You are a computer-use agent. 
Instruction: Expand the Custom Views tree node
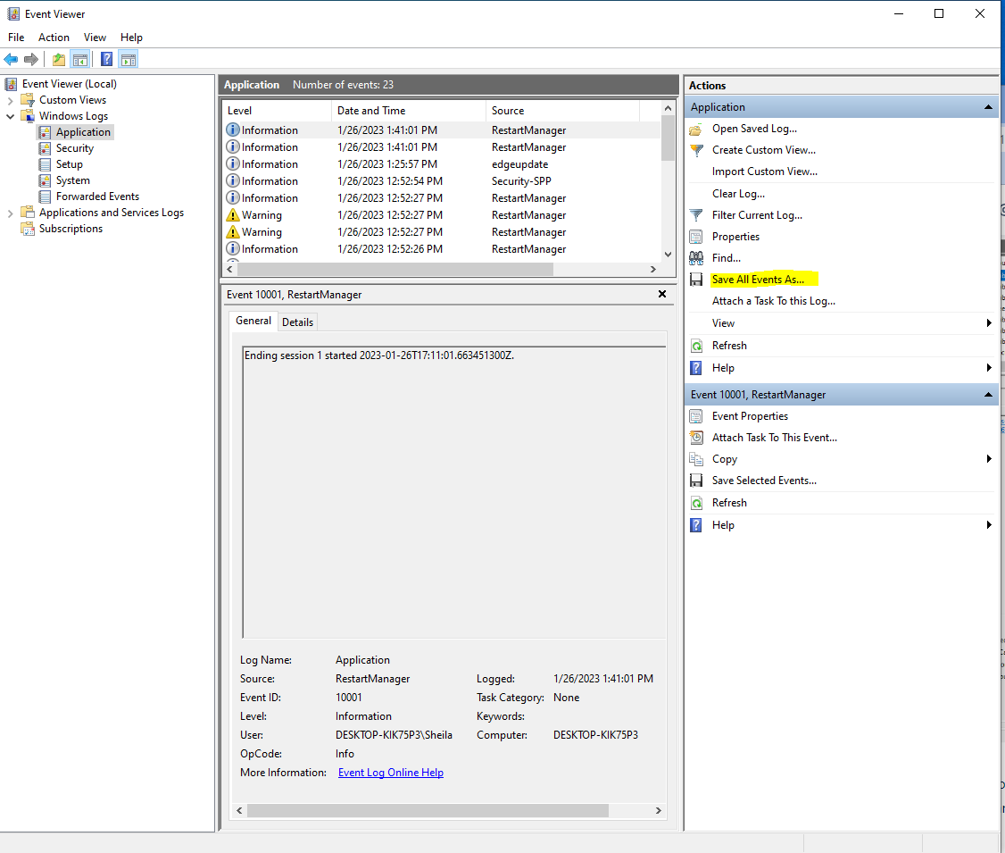click(x=11, y=100)
